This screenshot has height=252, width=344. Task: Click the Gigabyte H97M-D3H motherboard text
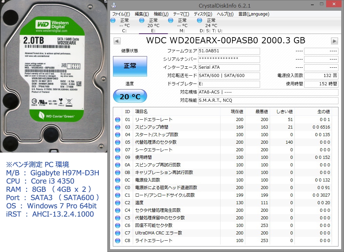click(65, 173)
